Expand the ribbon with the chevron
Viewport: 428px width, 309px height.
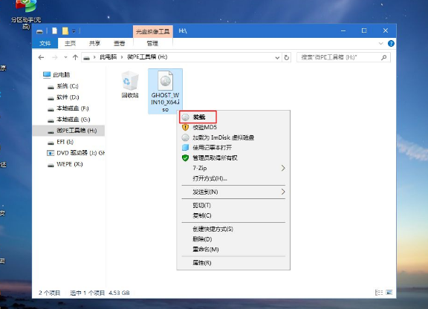(380, 43)
